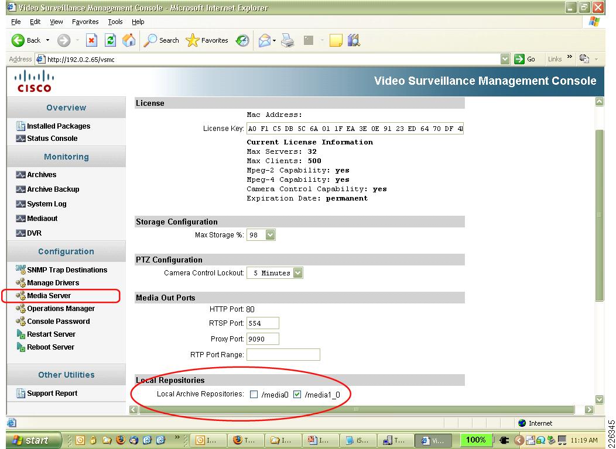Click the system clock showing 11:19 AM
616x449 pixels.
[x=584, y=440]
